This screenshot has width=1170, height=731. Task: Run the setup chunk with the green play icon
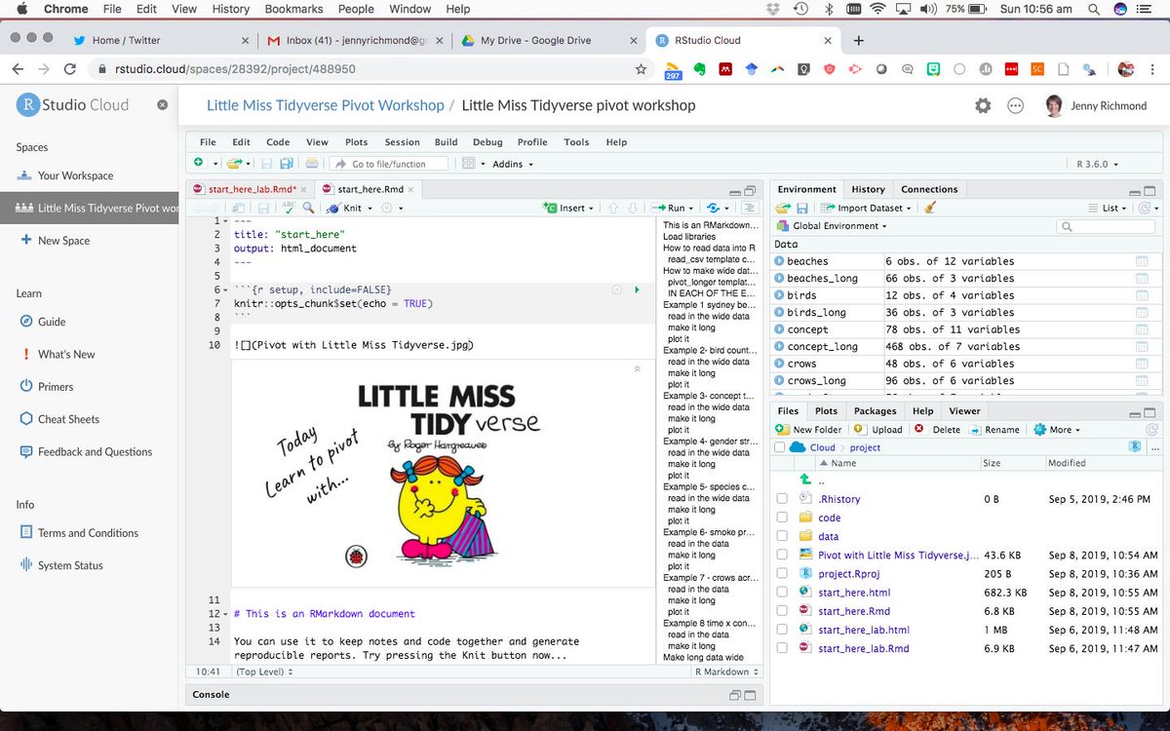637,289
